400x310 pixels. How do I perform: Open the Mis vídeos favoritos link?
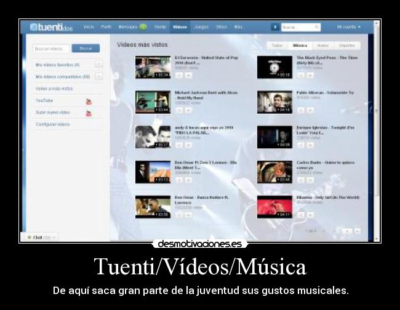[58, 65]
